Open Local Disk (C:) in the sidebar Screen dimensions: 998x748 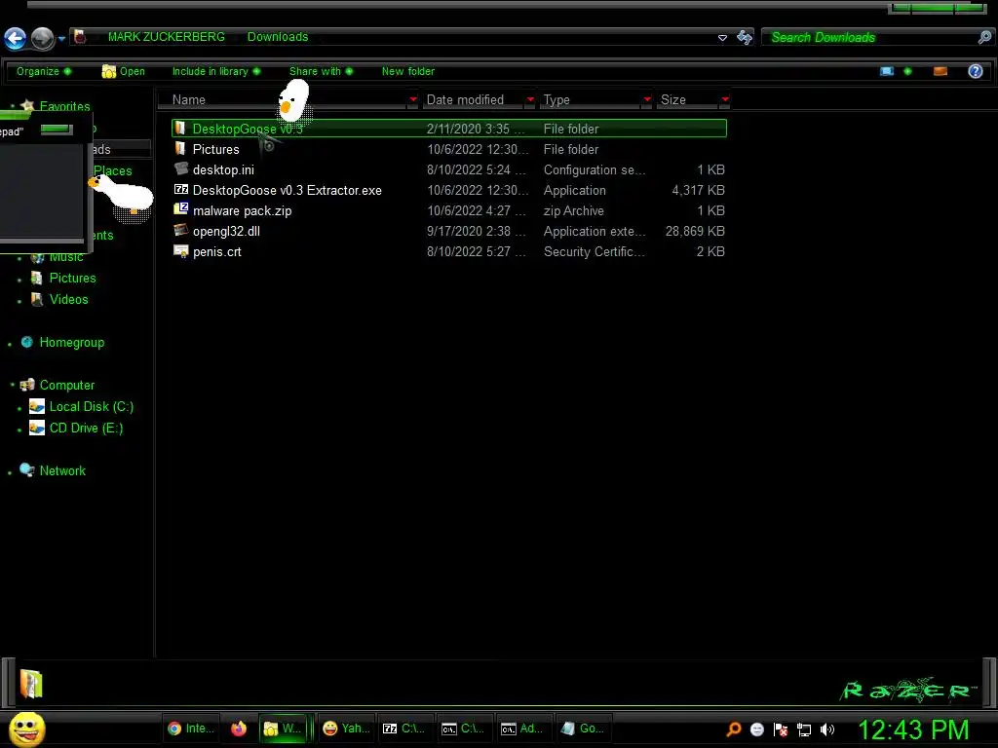pos(91,406)
